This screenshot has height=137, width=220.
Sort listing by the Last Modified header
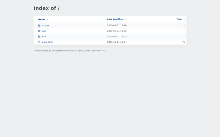click(x=115, y=19)
